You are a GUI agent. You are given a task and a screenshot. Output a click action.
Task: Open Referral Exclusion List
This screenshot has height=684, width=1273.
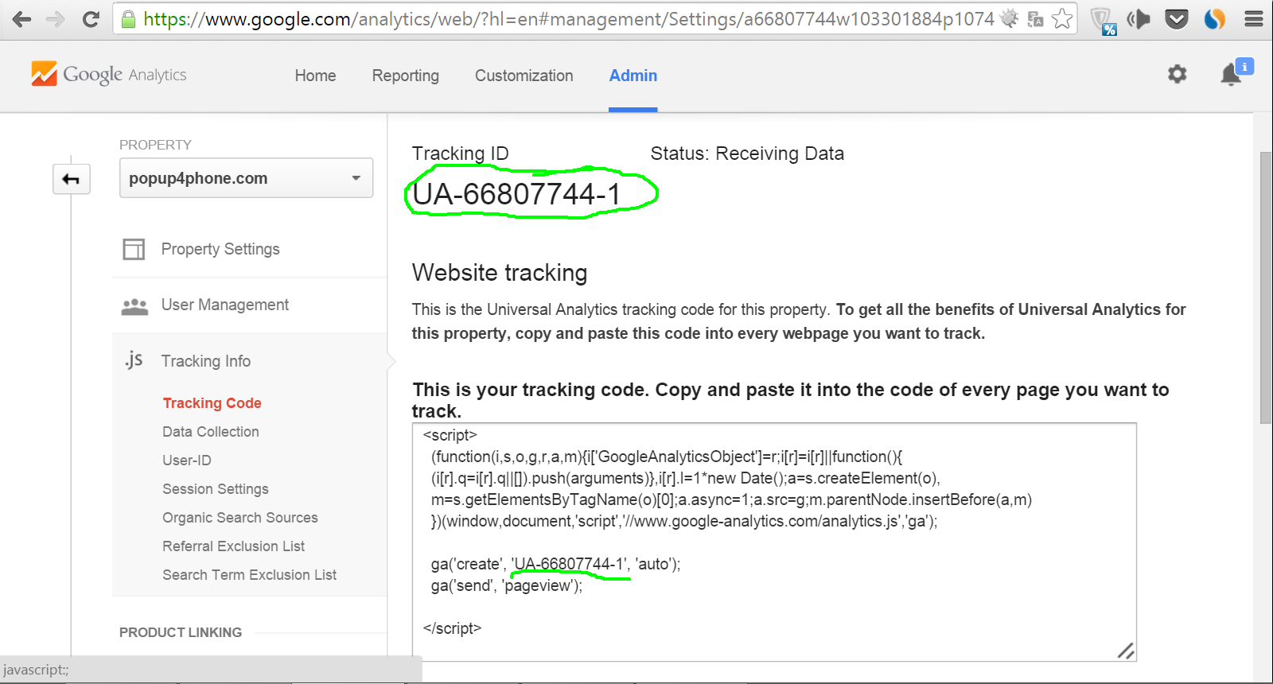tap(234, 546)
